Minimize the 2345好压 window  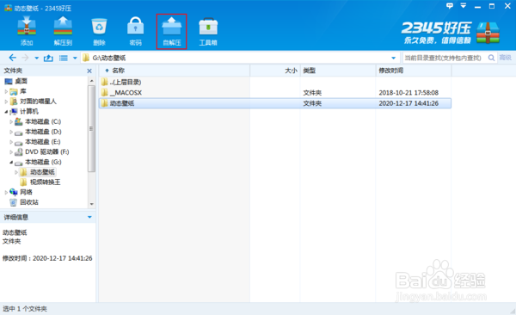coord(477,6)
